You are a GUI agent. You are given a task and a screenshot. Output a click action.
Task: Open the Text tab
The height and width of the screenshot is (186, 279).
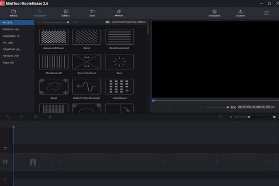[92, 13]
